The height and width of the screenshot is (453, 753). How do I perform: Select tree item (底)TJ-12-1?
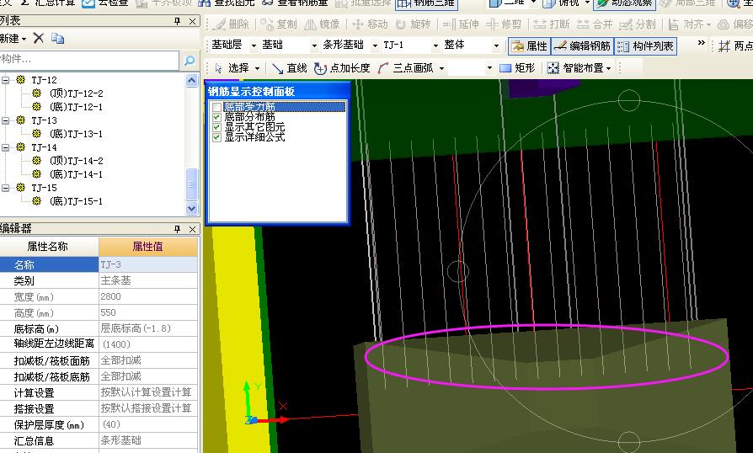76,107
